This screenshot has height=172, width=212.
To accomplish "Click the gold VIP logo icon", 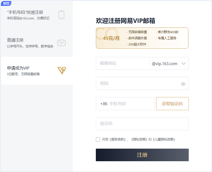I will click(x=62, y=71).
